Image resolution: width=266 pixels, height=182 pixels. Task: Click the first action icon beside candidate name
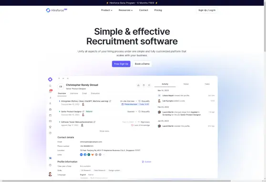coord(138,85)
